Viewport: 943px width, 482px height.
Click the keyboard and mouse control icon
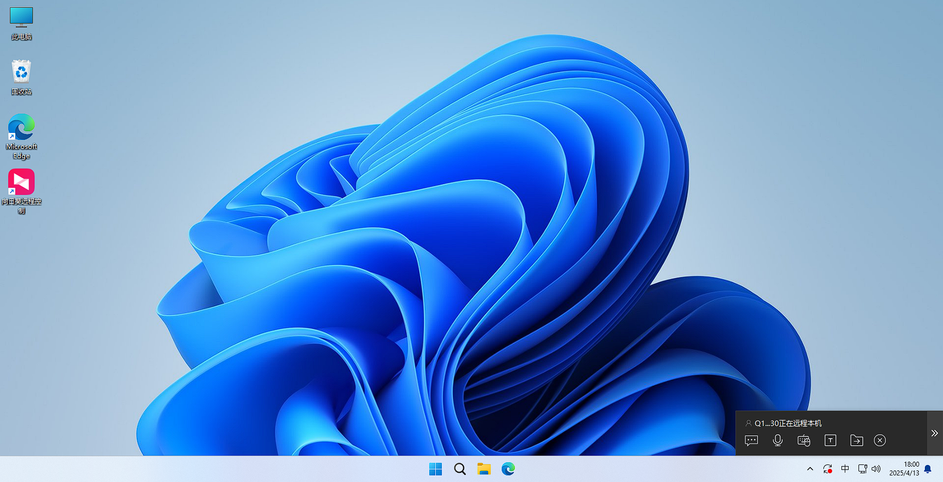[x=804, y=440]
